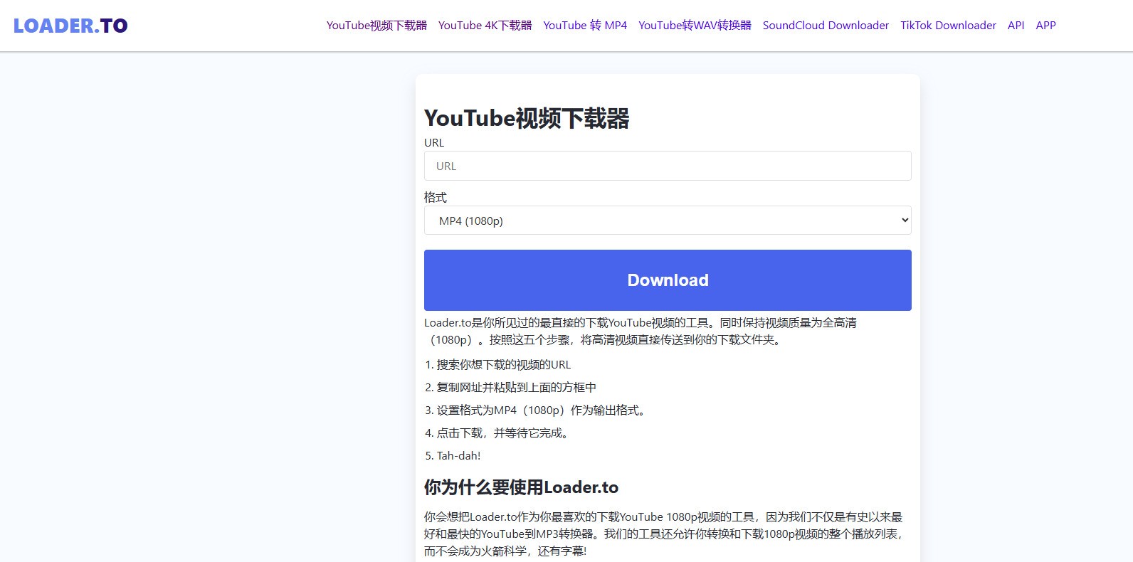Go to YouTube 转 MP4 page
The image size is (1133, 562).
[x=585, y=26]
